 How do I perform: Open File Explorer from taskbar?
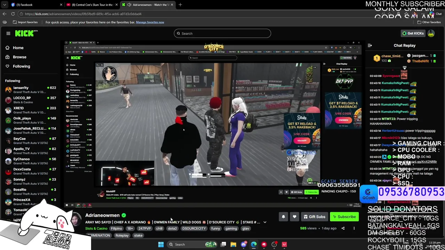[x=233, y=244]
